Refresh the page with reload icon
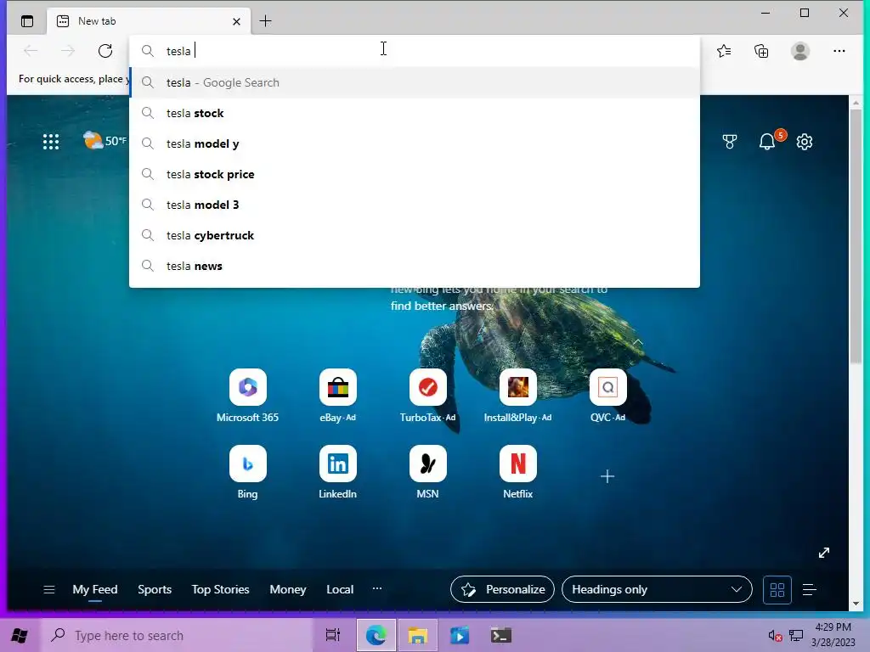870x652 pixels. point(105,51)
